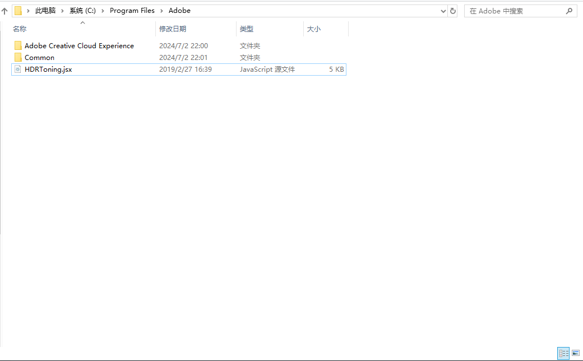
Task: Click date 2024/7/2 22:01
Action: pos(183,58)
